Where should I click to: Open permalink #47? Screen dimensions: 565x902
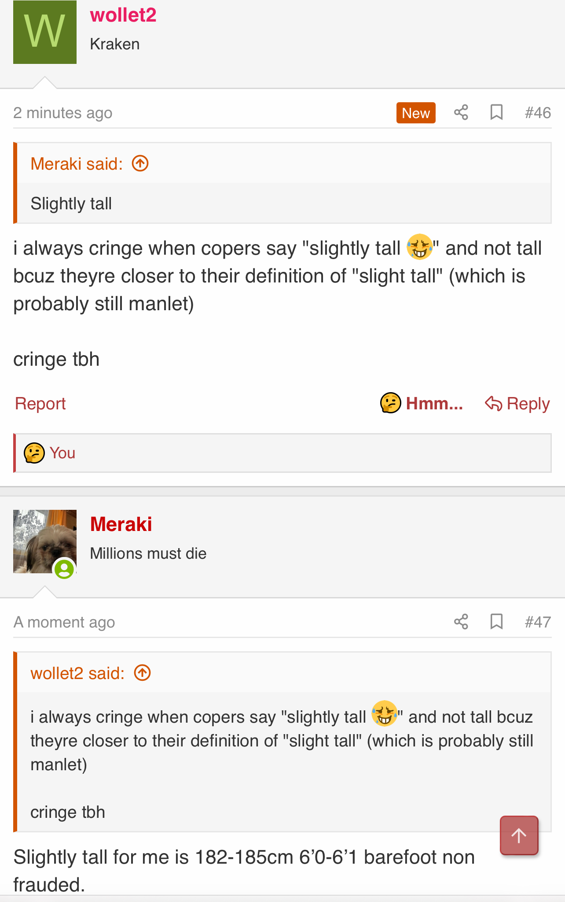538,622
